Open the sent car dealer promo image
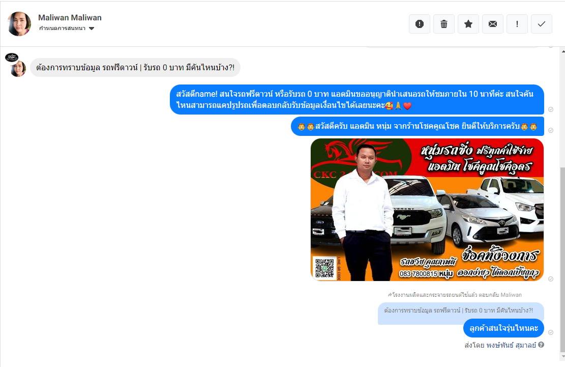The width and height of the screenshot is (565, 367). 427,209
